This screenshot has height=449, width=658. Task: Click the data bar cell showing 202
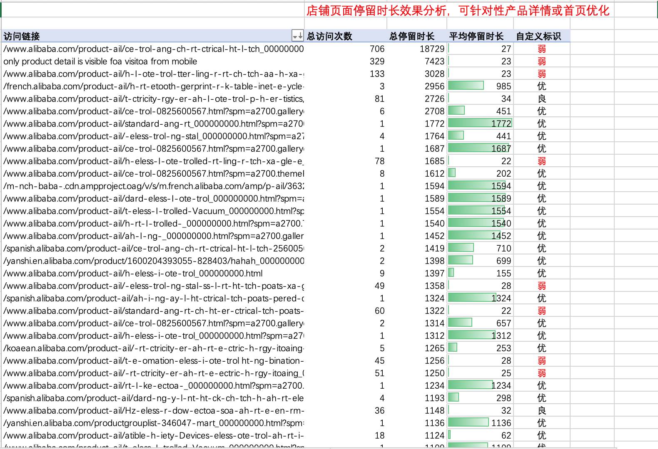(x=480, y=173)
